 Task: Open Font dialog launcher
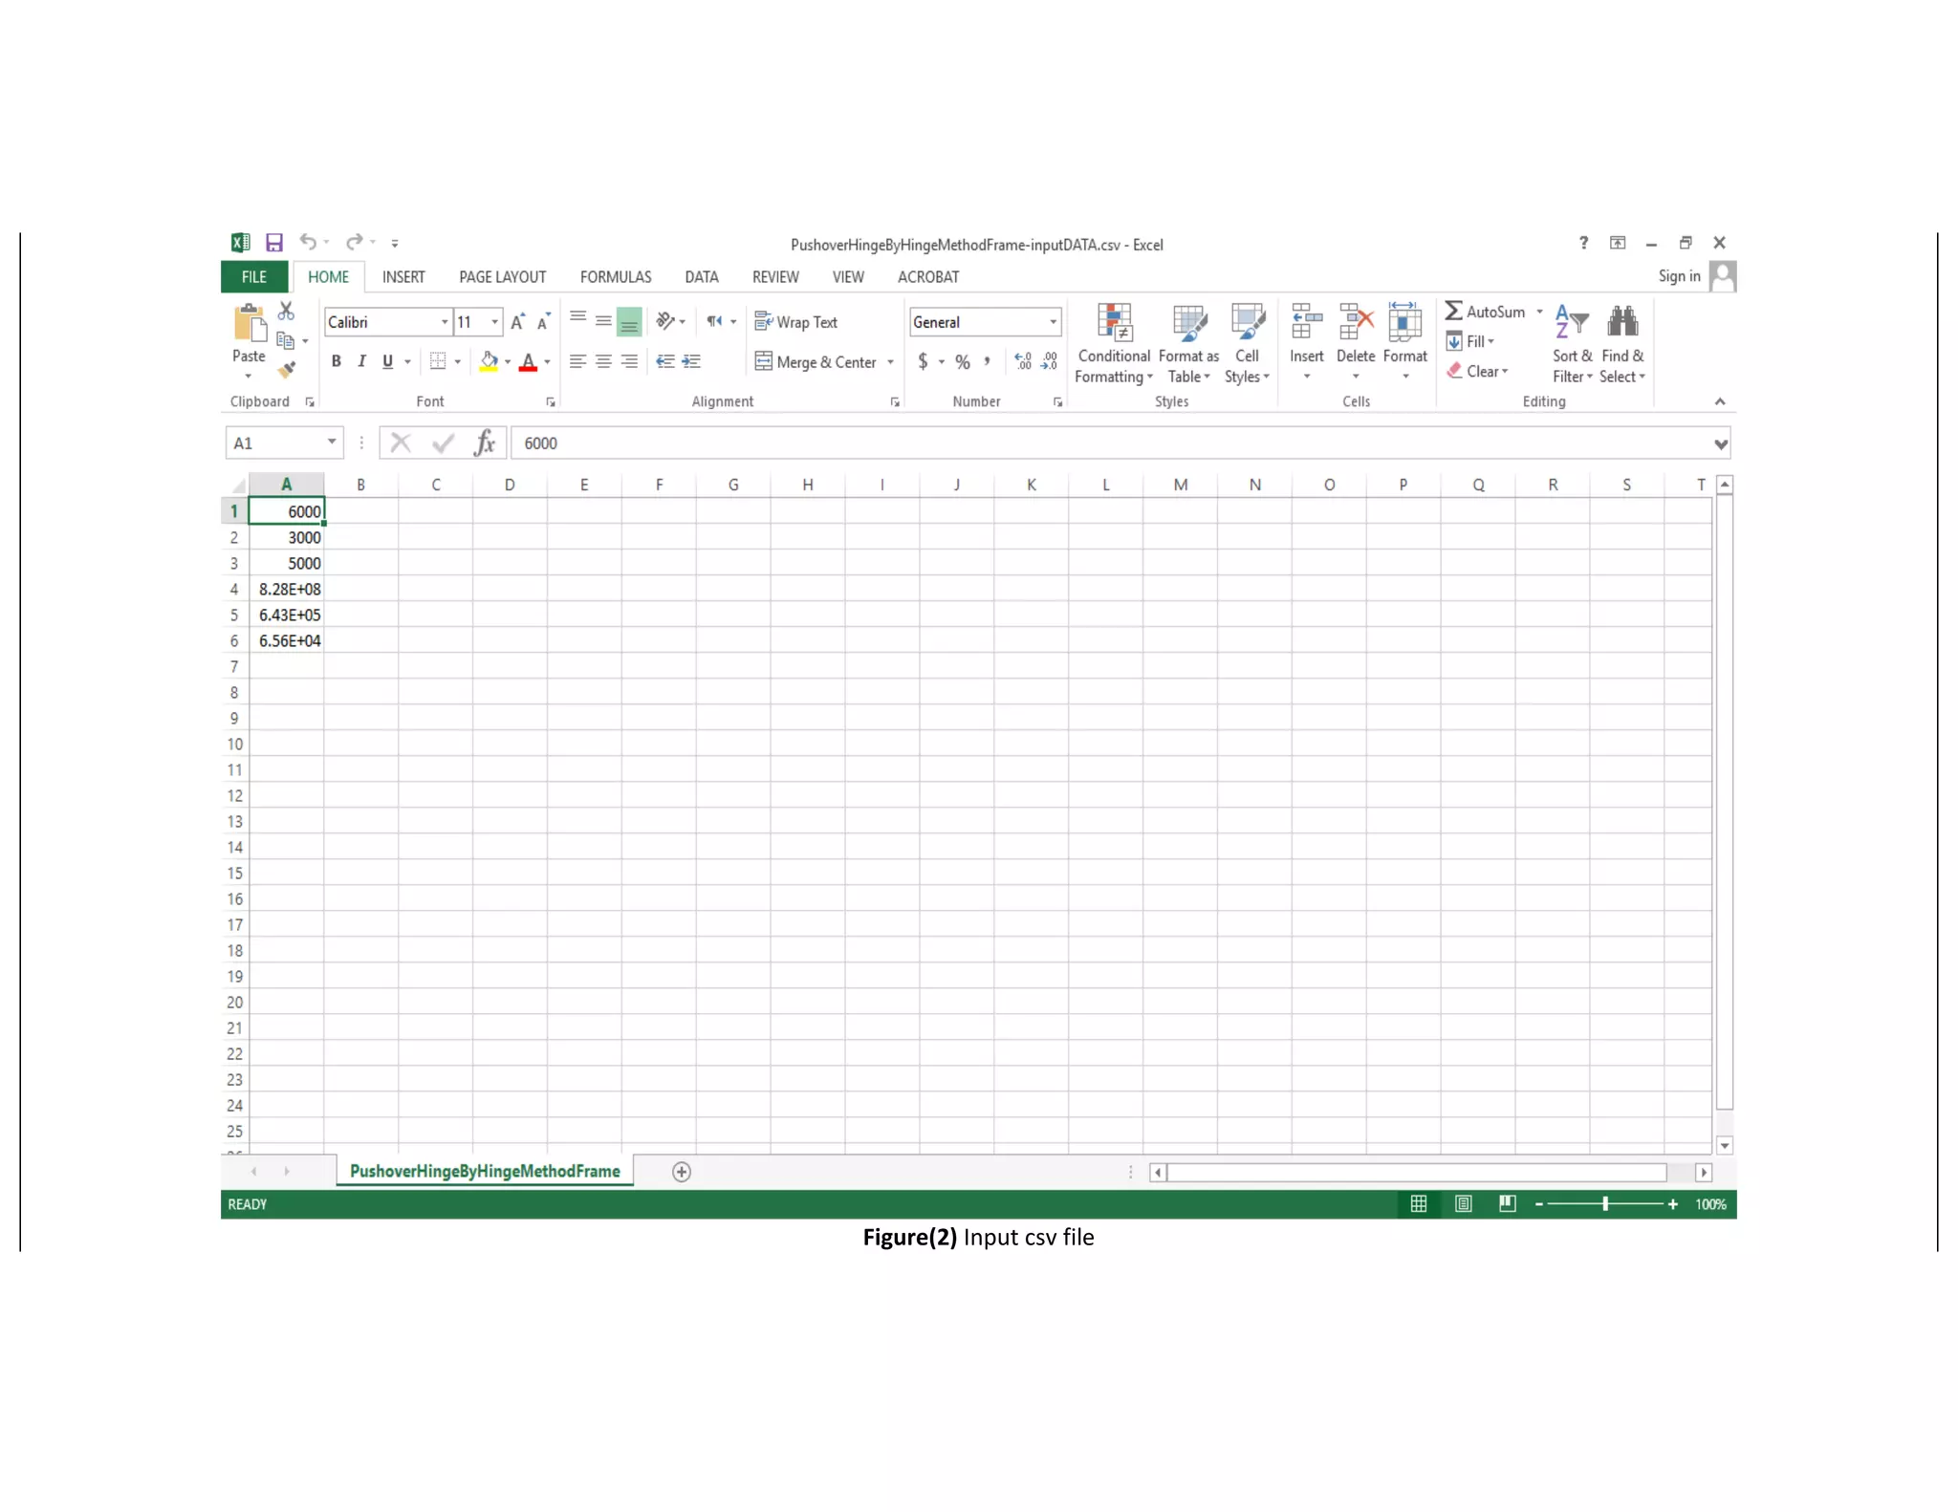coord(551,402)
